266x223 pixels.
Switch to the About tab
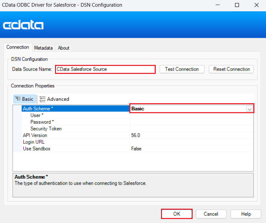[x=63, y=48]
